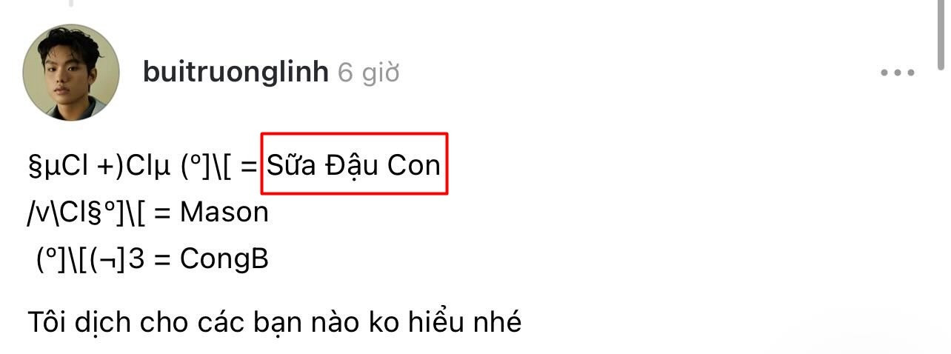Click the cipher text "(°]\[(¬]3"
Image resolution: width=951 pixels, height=354 pixels.
tap(90, 260)
